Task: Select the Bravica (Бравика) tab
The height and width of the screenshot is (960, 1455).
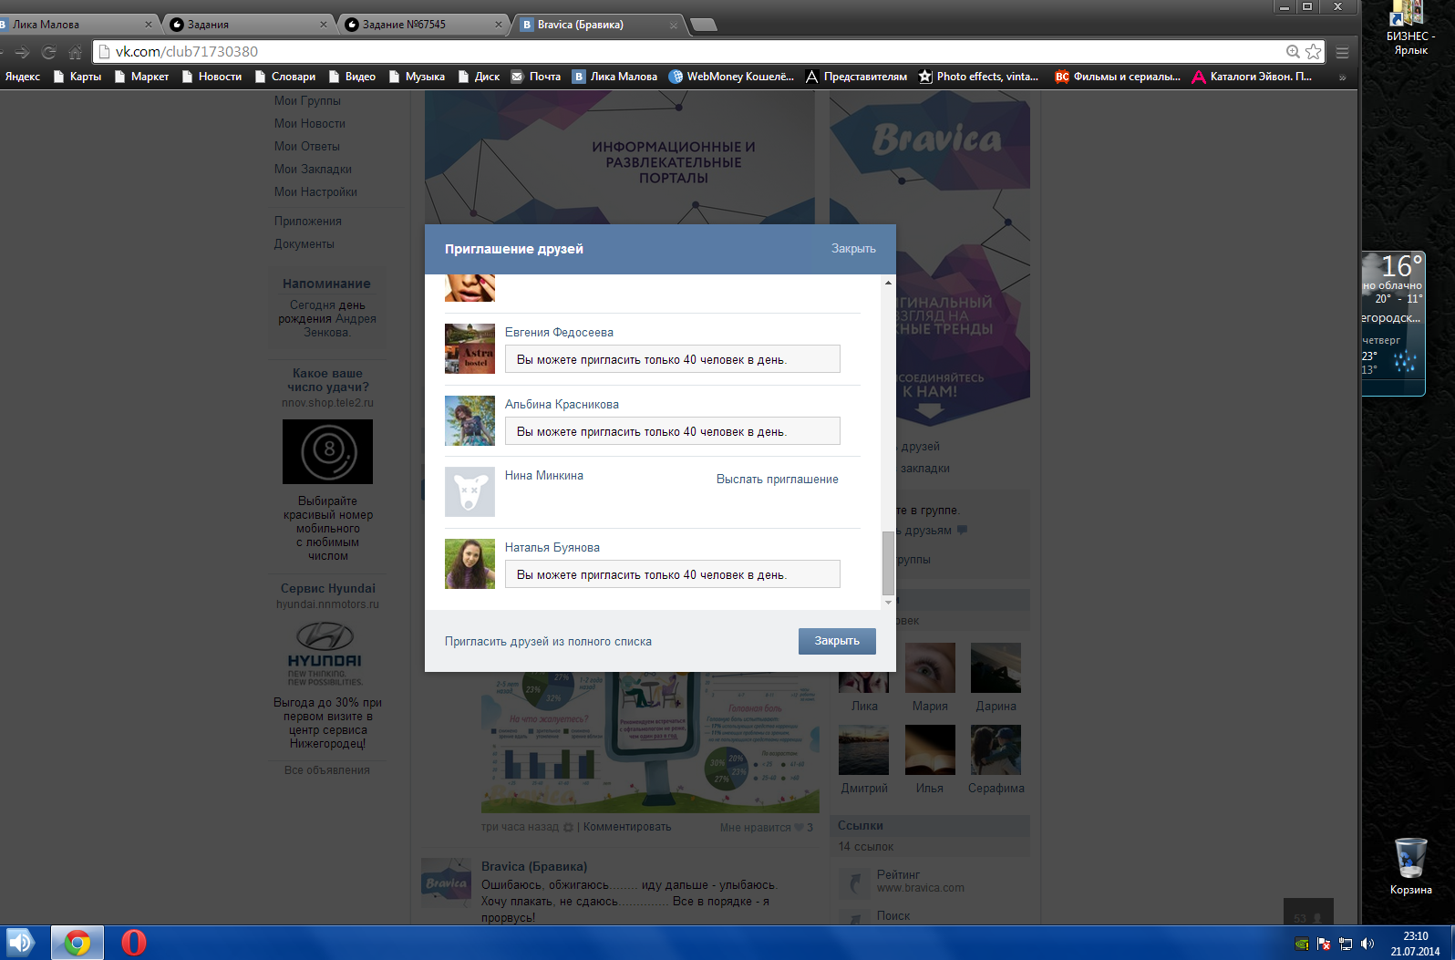Action: click(x=598, y=25)
